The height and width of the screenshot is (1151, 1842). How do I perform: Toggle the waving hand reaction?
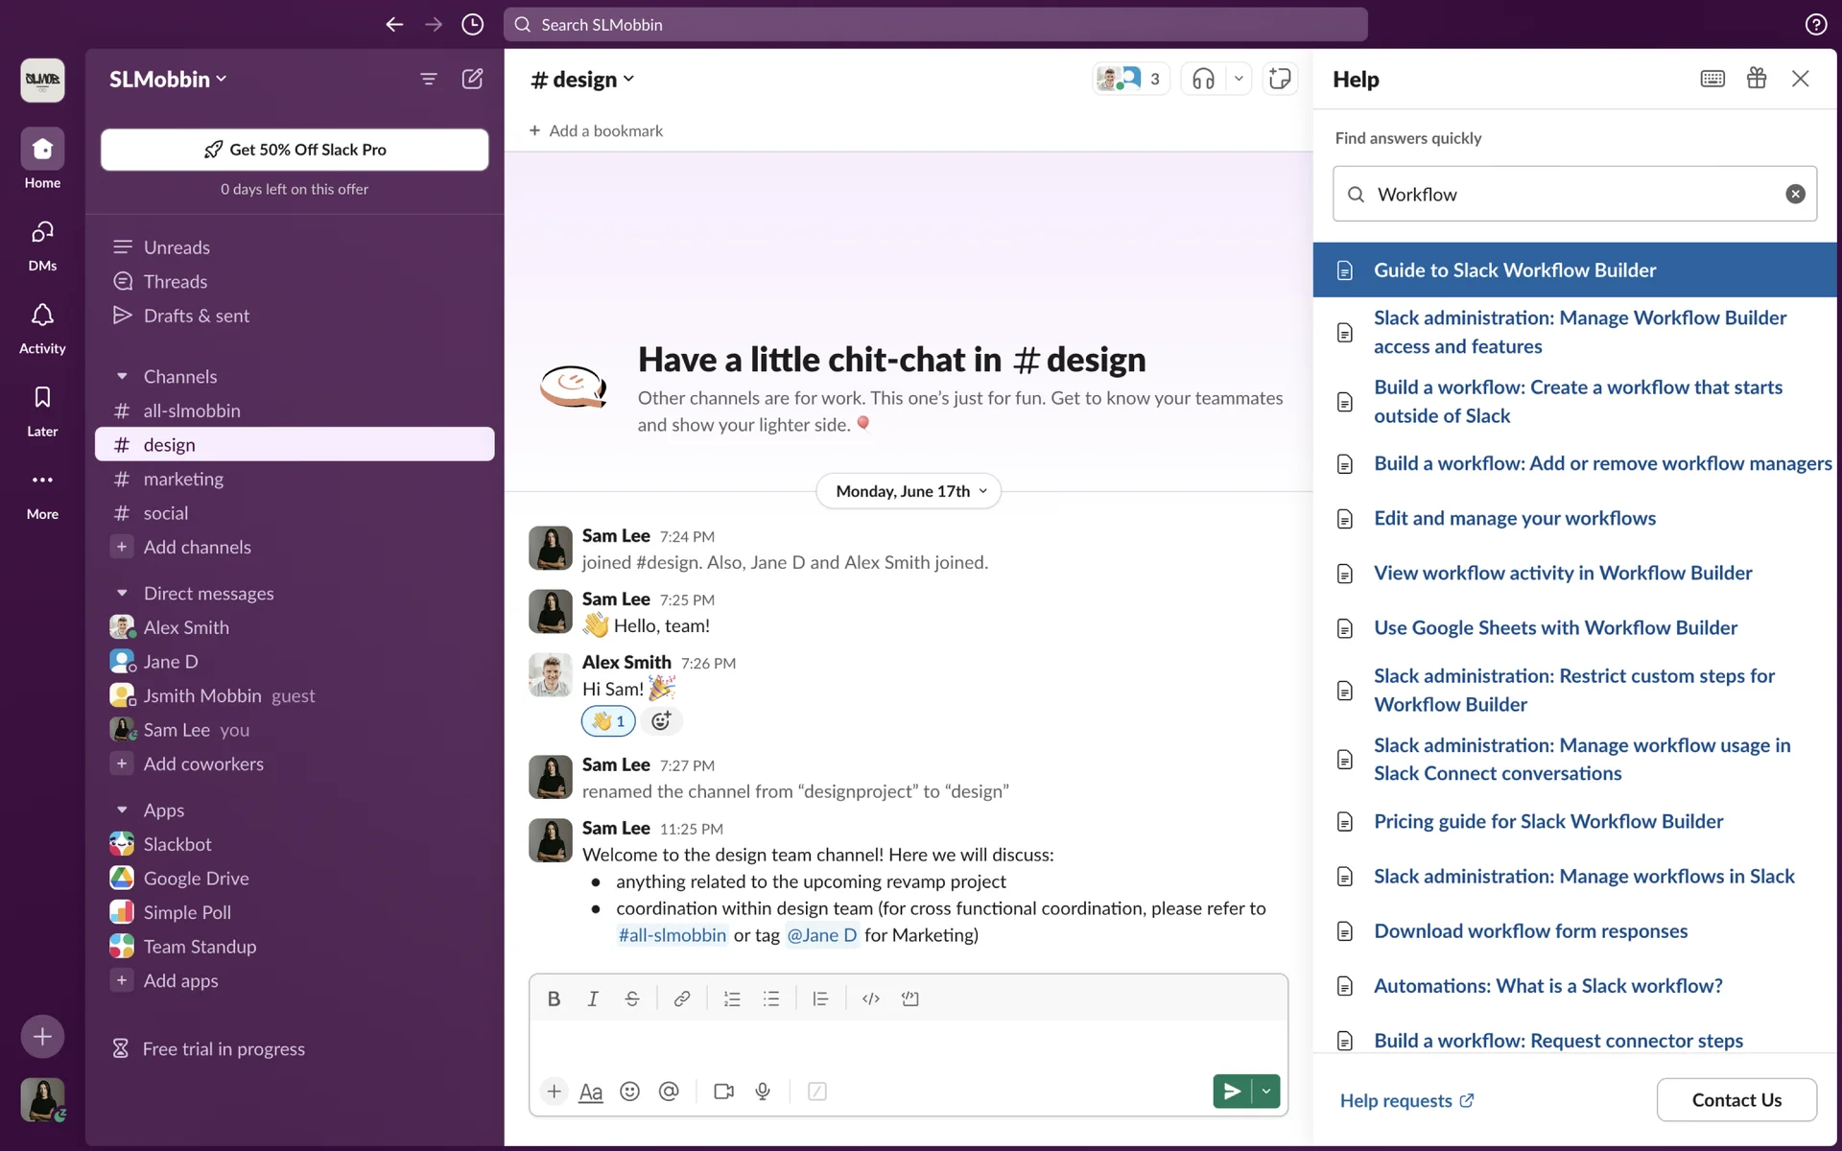(608, 721)
